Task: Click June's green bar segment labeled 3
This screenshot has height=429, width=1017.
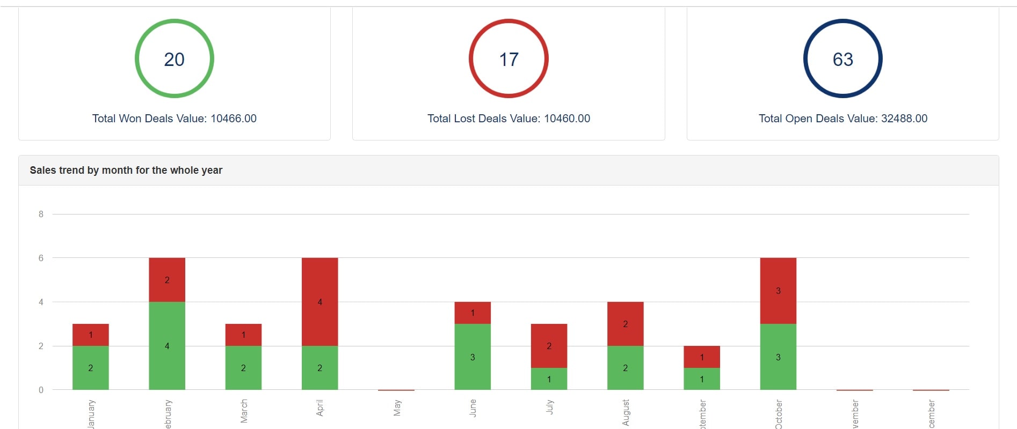Action: [x=473, y=357]
